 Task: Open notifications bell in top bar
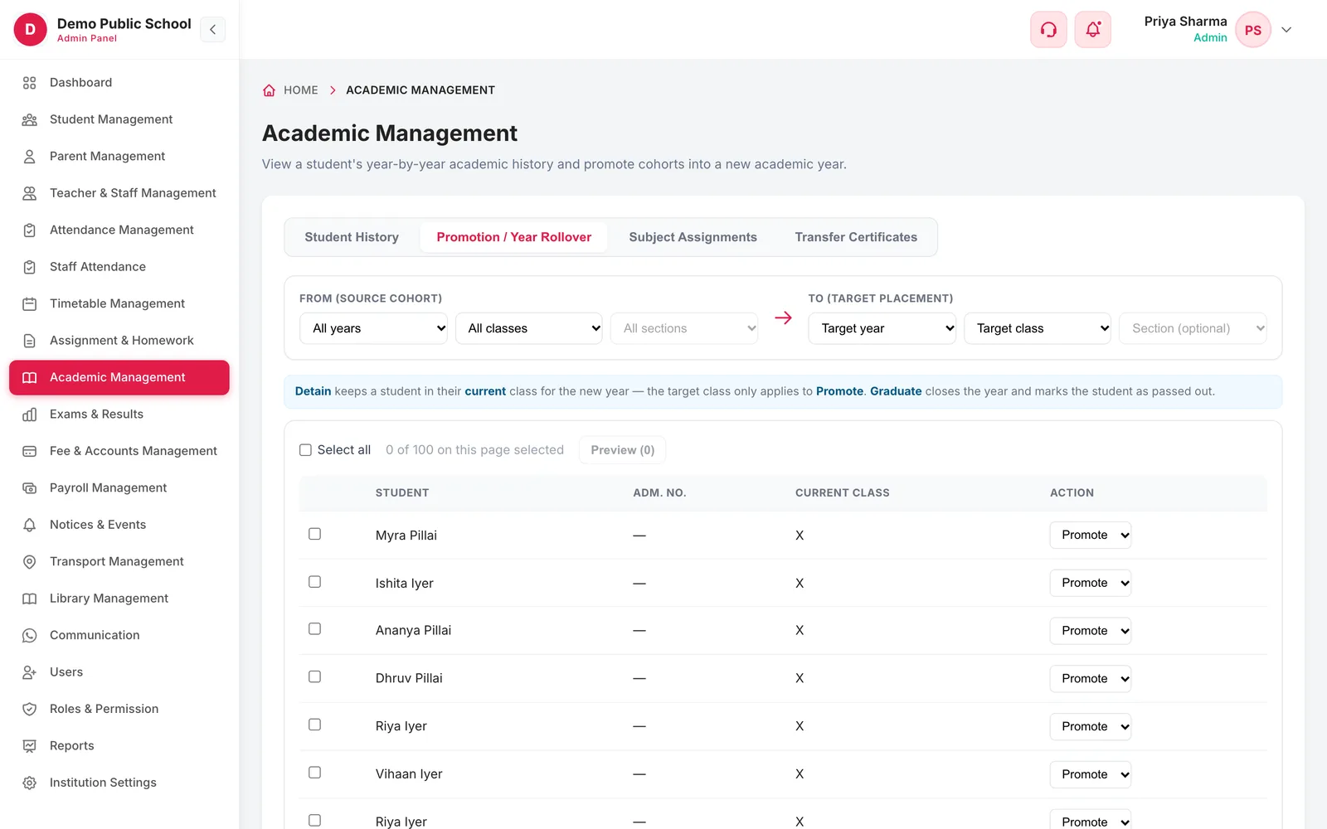(1093, 30)
